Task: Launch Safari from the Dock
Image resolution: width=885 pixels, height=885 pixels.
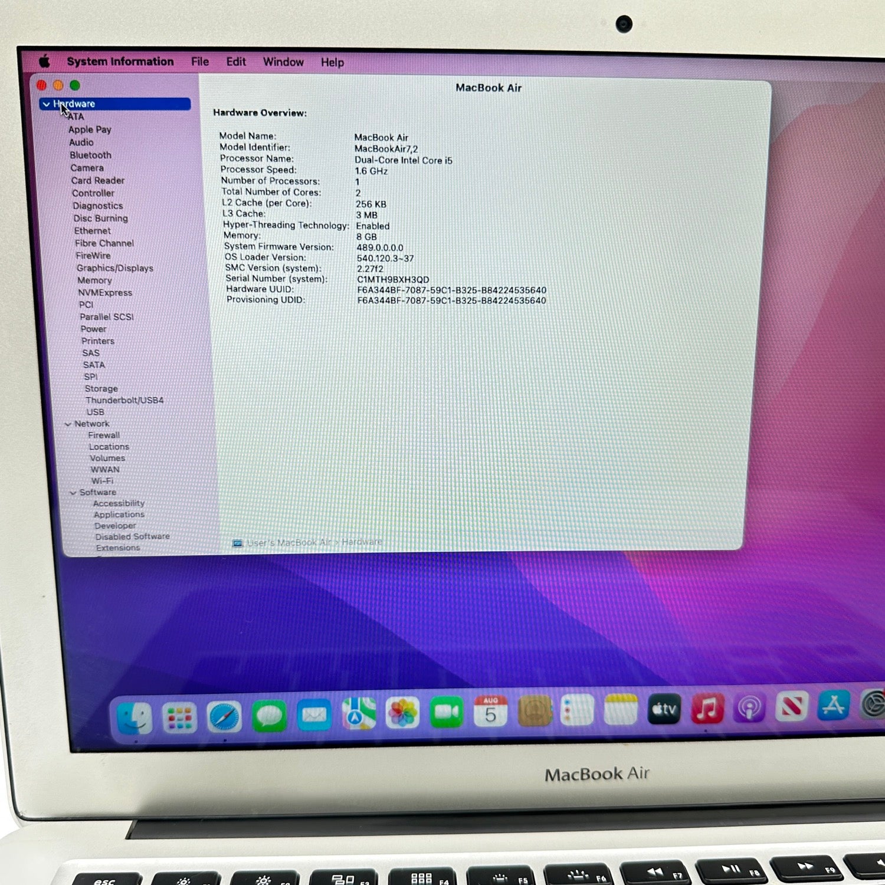Action: point(224,717)
